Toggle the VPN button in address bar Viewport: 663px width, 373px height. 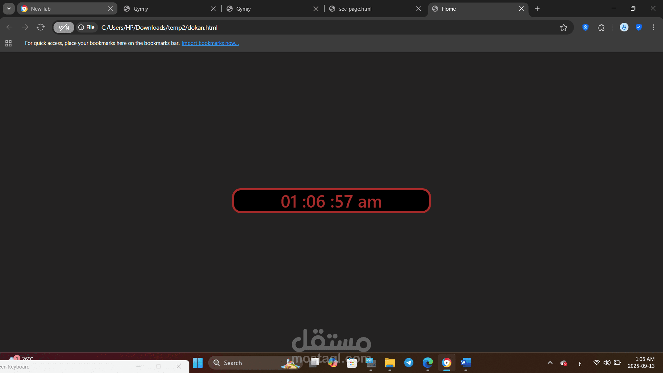pyautogui.click(x=64, y=28)
